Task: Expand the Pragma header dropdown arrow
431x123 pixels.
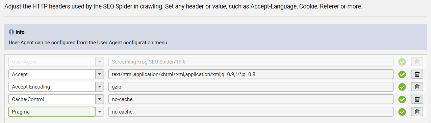Action: [100, 112]
